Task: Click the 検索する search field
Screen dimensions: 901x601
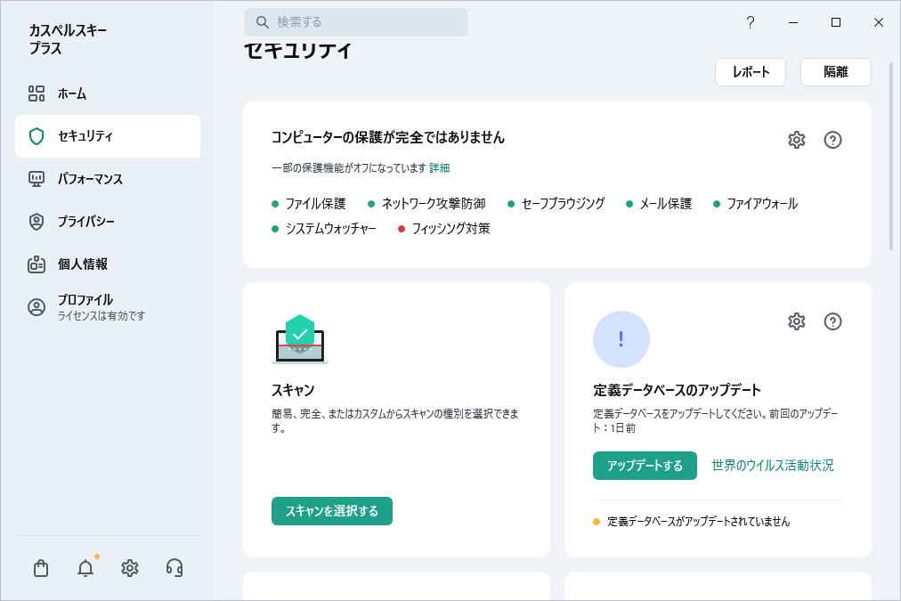Action: pos(356,22)
